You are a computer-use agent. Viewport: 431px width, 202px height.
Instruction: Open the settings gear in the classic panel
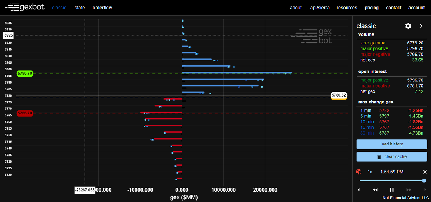(x=408, y=26)
